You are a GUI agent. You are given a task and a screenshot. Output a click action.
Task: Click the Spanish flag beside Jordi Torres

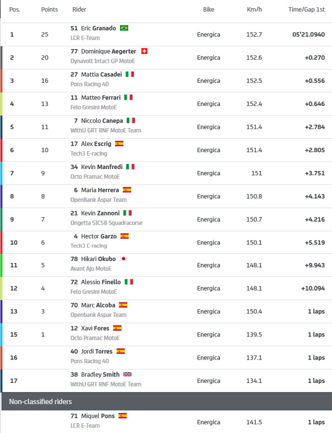[121, 351]
